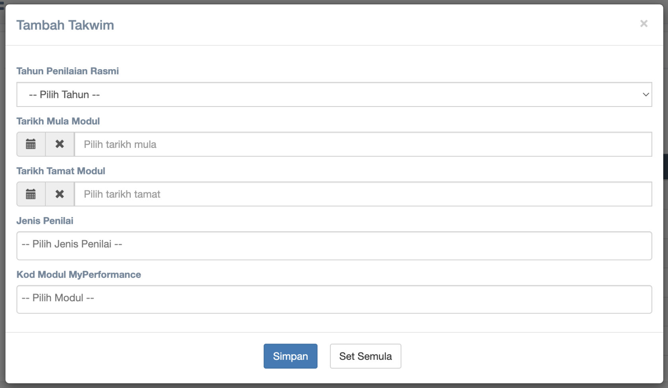
Task: Open calendar picker for Tarikh Tamat Modul
Action: click(x=31, y=194)
